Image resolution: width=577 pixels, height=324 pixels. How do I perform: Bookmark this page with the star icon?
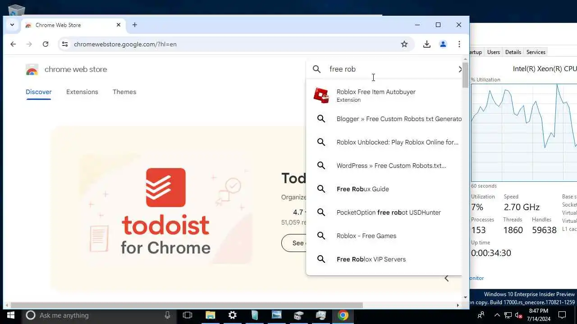pos(404,44)
